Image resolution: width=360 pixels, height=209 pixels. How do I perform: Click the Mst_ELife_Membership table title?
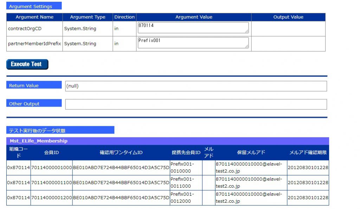tap(168, 141)
